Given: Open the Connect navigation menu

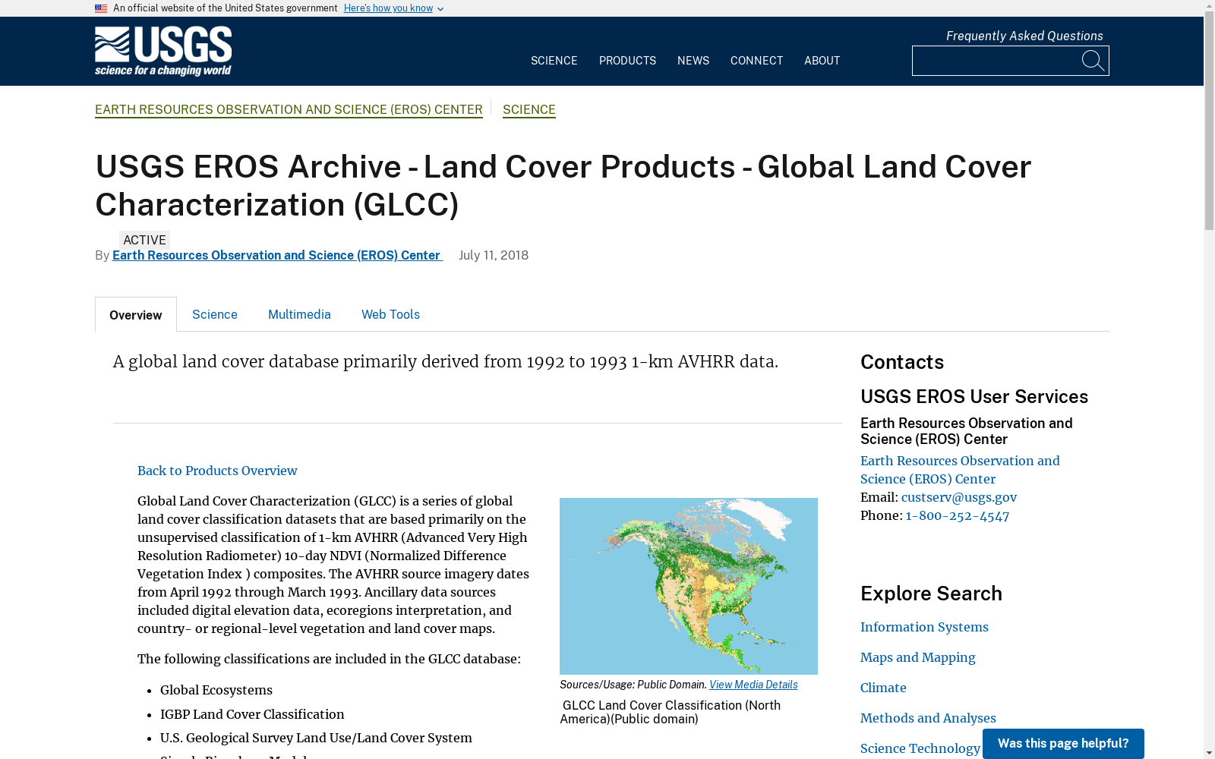Looking at the screenshot, I should coord(756,61).
